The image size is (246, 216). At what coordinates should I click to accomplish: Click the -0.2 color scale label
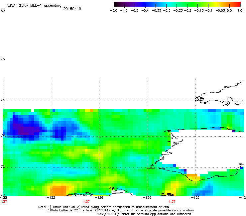pyautogui.click(x=187, y=11)
